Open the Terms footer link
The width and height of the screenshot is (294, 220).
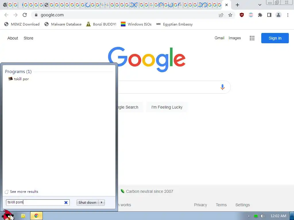pyautogui.click(x=221, y=205)
